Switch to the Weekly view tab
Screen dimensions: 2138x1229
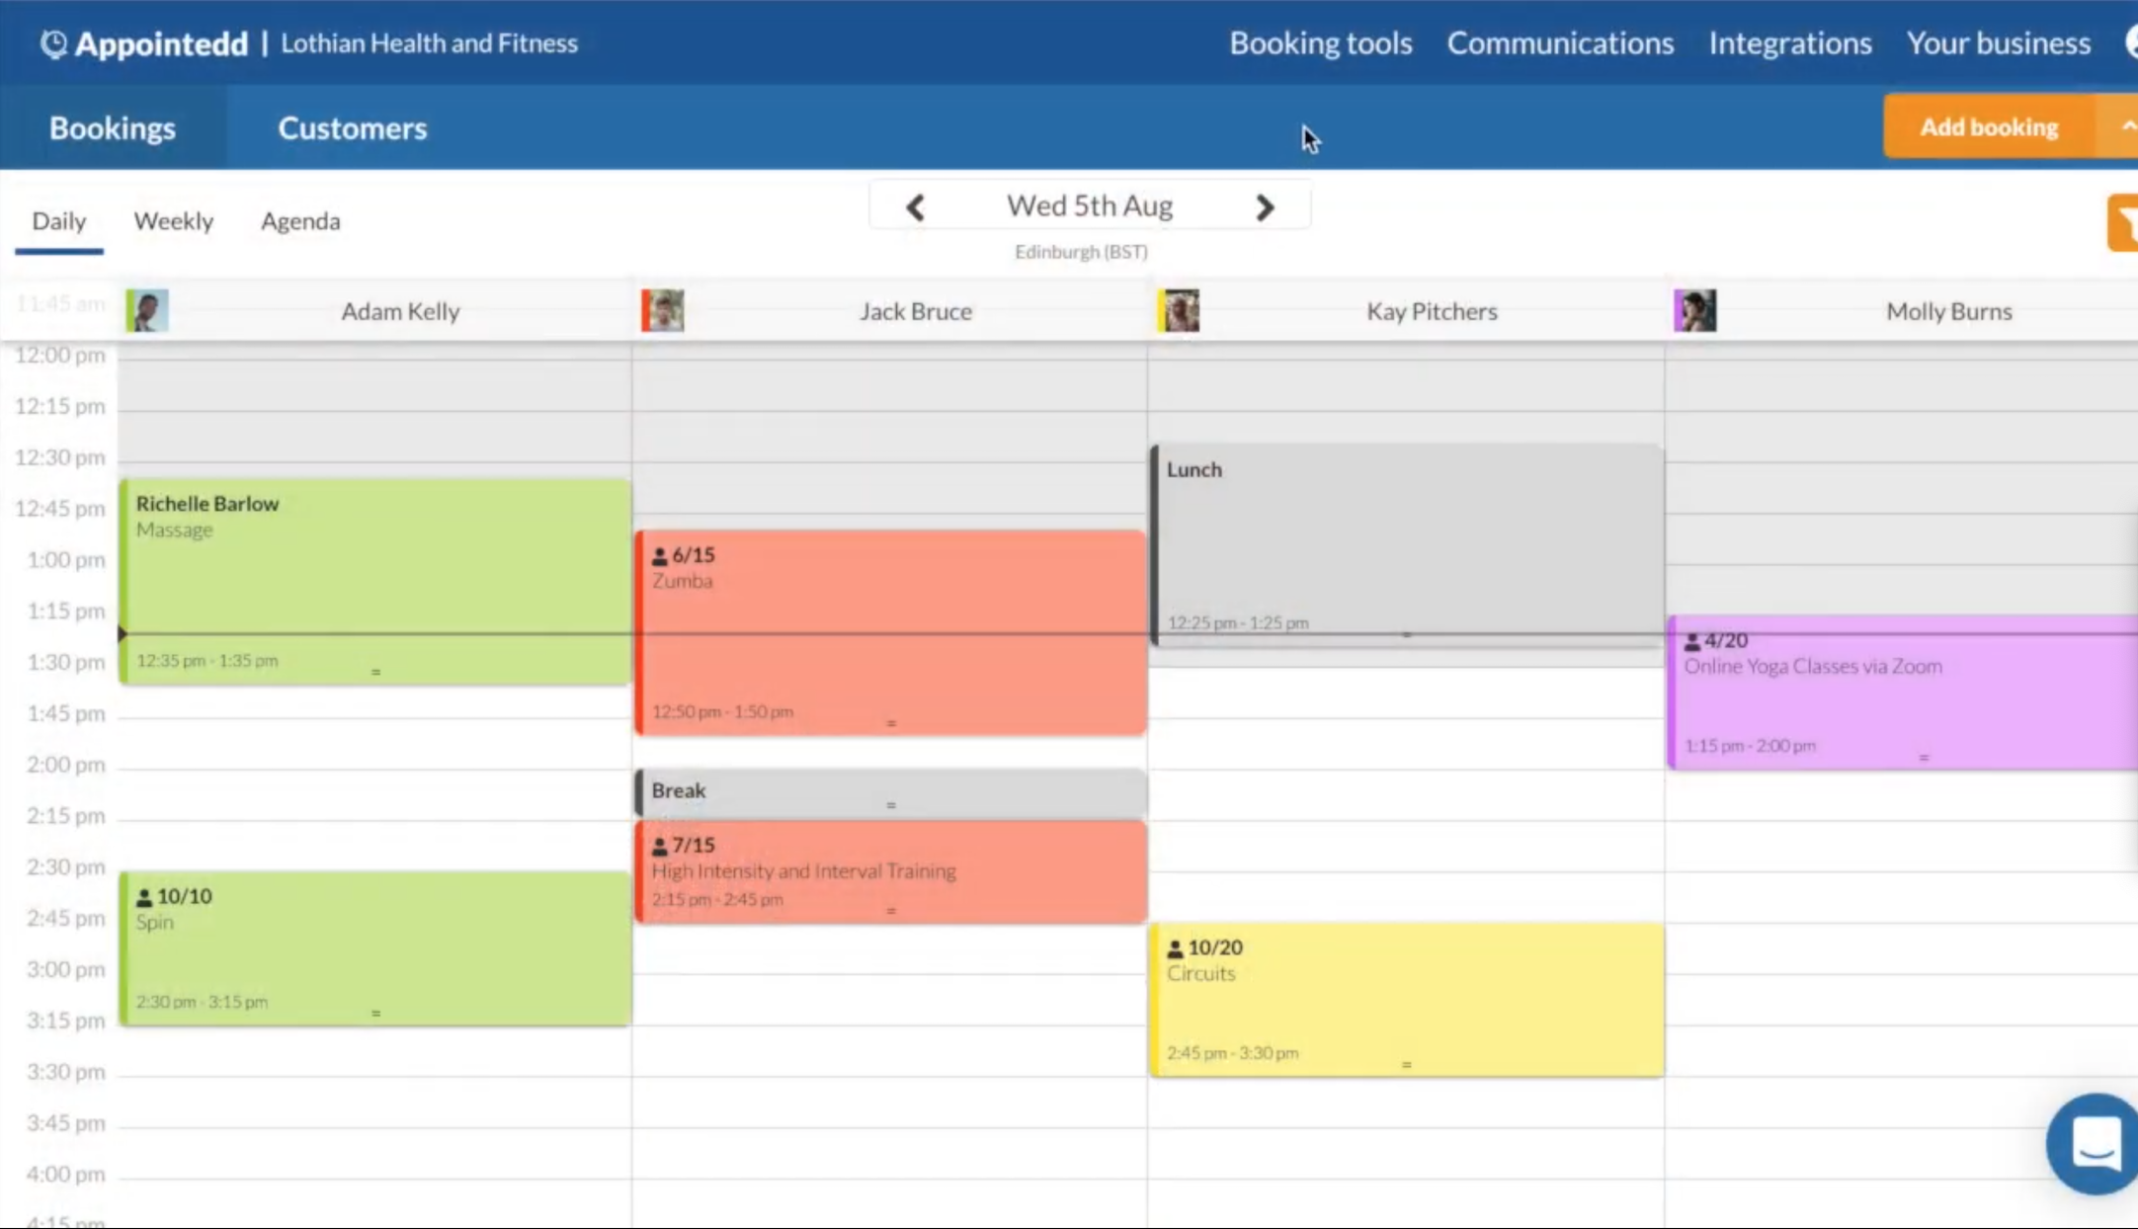[174, 221]
